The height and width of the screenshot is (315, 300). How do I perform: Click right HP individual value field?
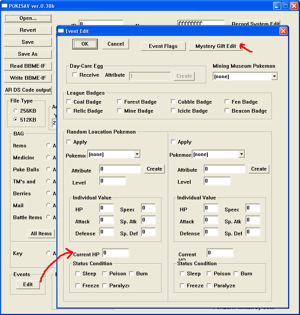click(x=211, y=208)
